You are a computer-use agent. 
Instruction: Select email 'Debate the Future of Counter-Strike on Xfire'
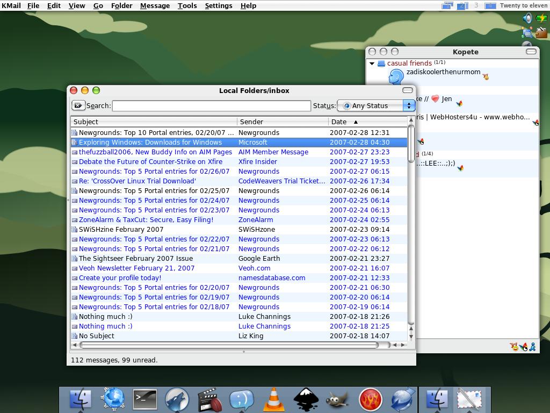click(x=239, y=161)
